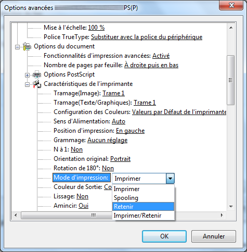The image size is (247, 252).
Task: Change the Orientation original Portrait value
Action: [x=120, y=159]
